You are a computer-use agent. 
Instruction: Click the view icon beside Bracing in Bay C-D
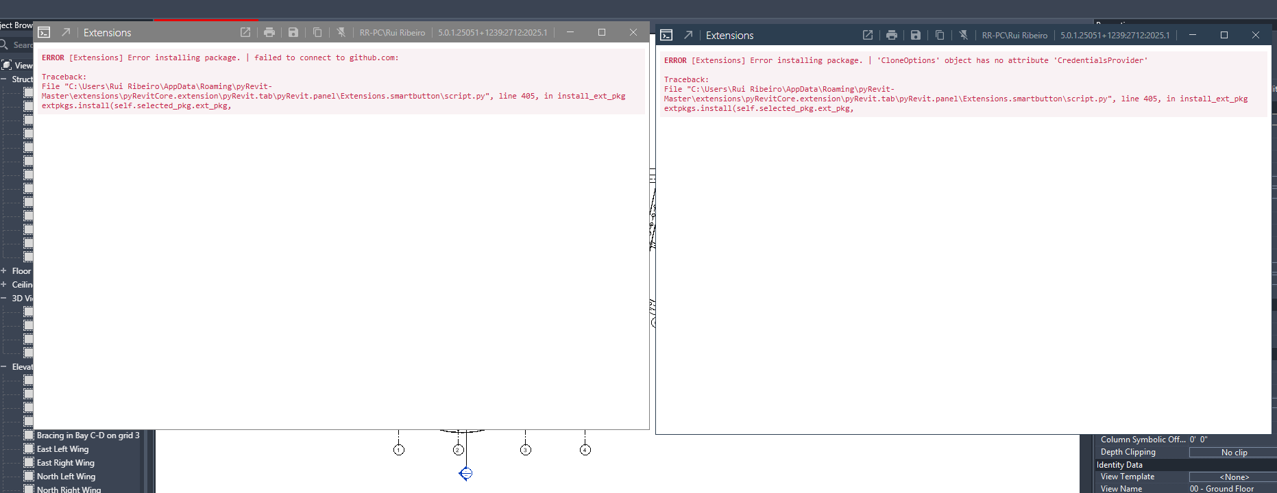pyautogui.click(x=29, y=435)
